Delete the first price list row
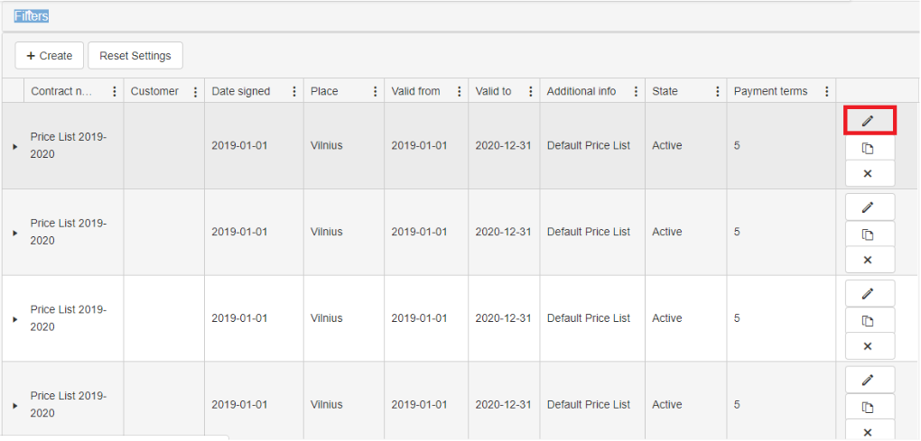The height and width of the screenshot is (441, 921). pyautogui.click(x=869, y=173)
